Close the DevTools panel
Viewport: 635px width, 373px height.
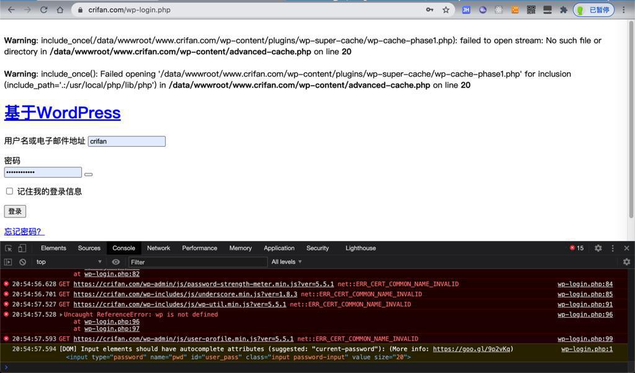click(626, 248)
